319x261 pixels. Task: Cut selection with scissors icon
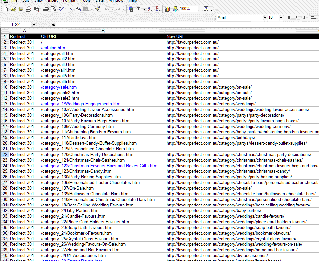70,9
